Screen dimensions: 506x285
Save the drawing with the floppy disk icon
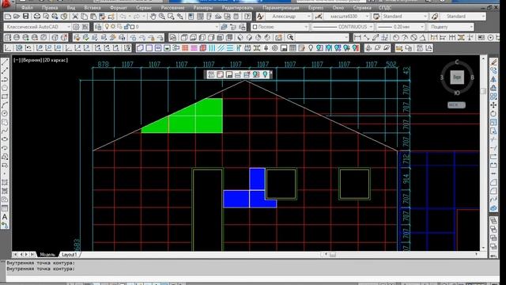click(x=25, y=17)
